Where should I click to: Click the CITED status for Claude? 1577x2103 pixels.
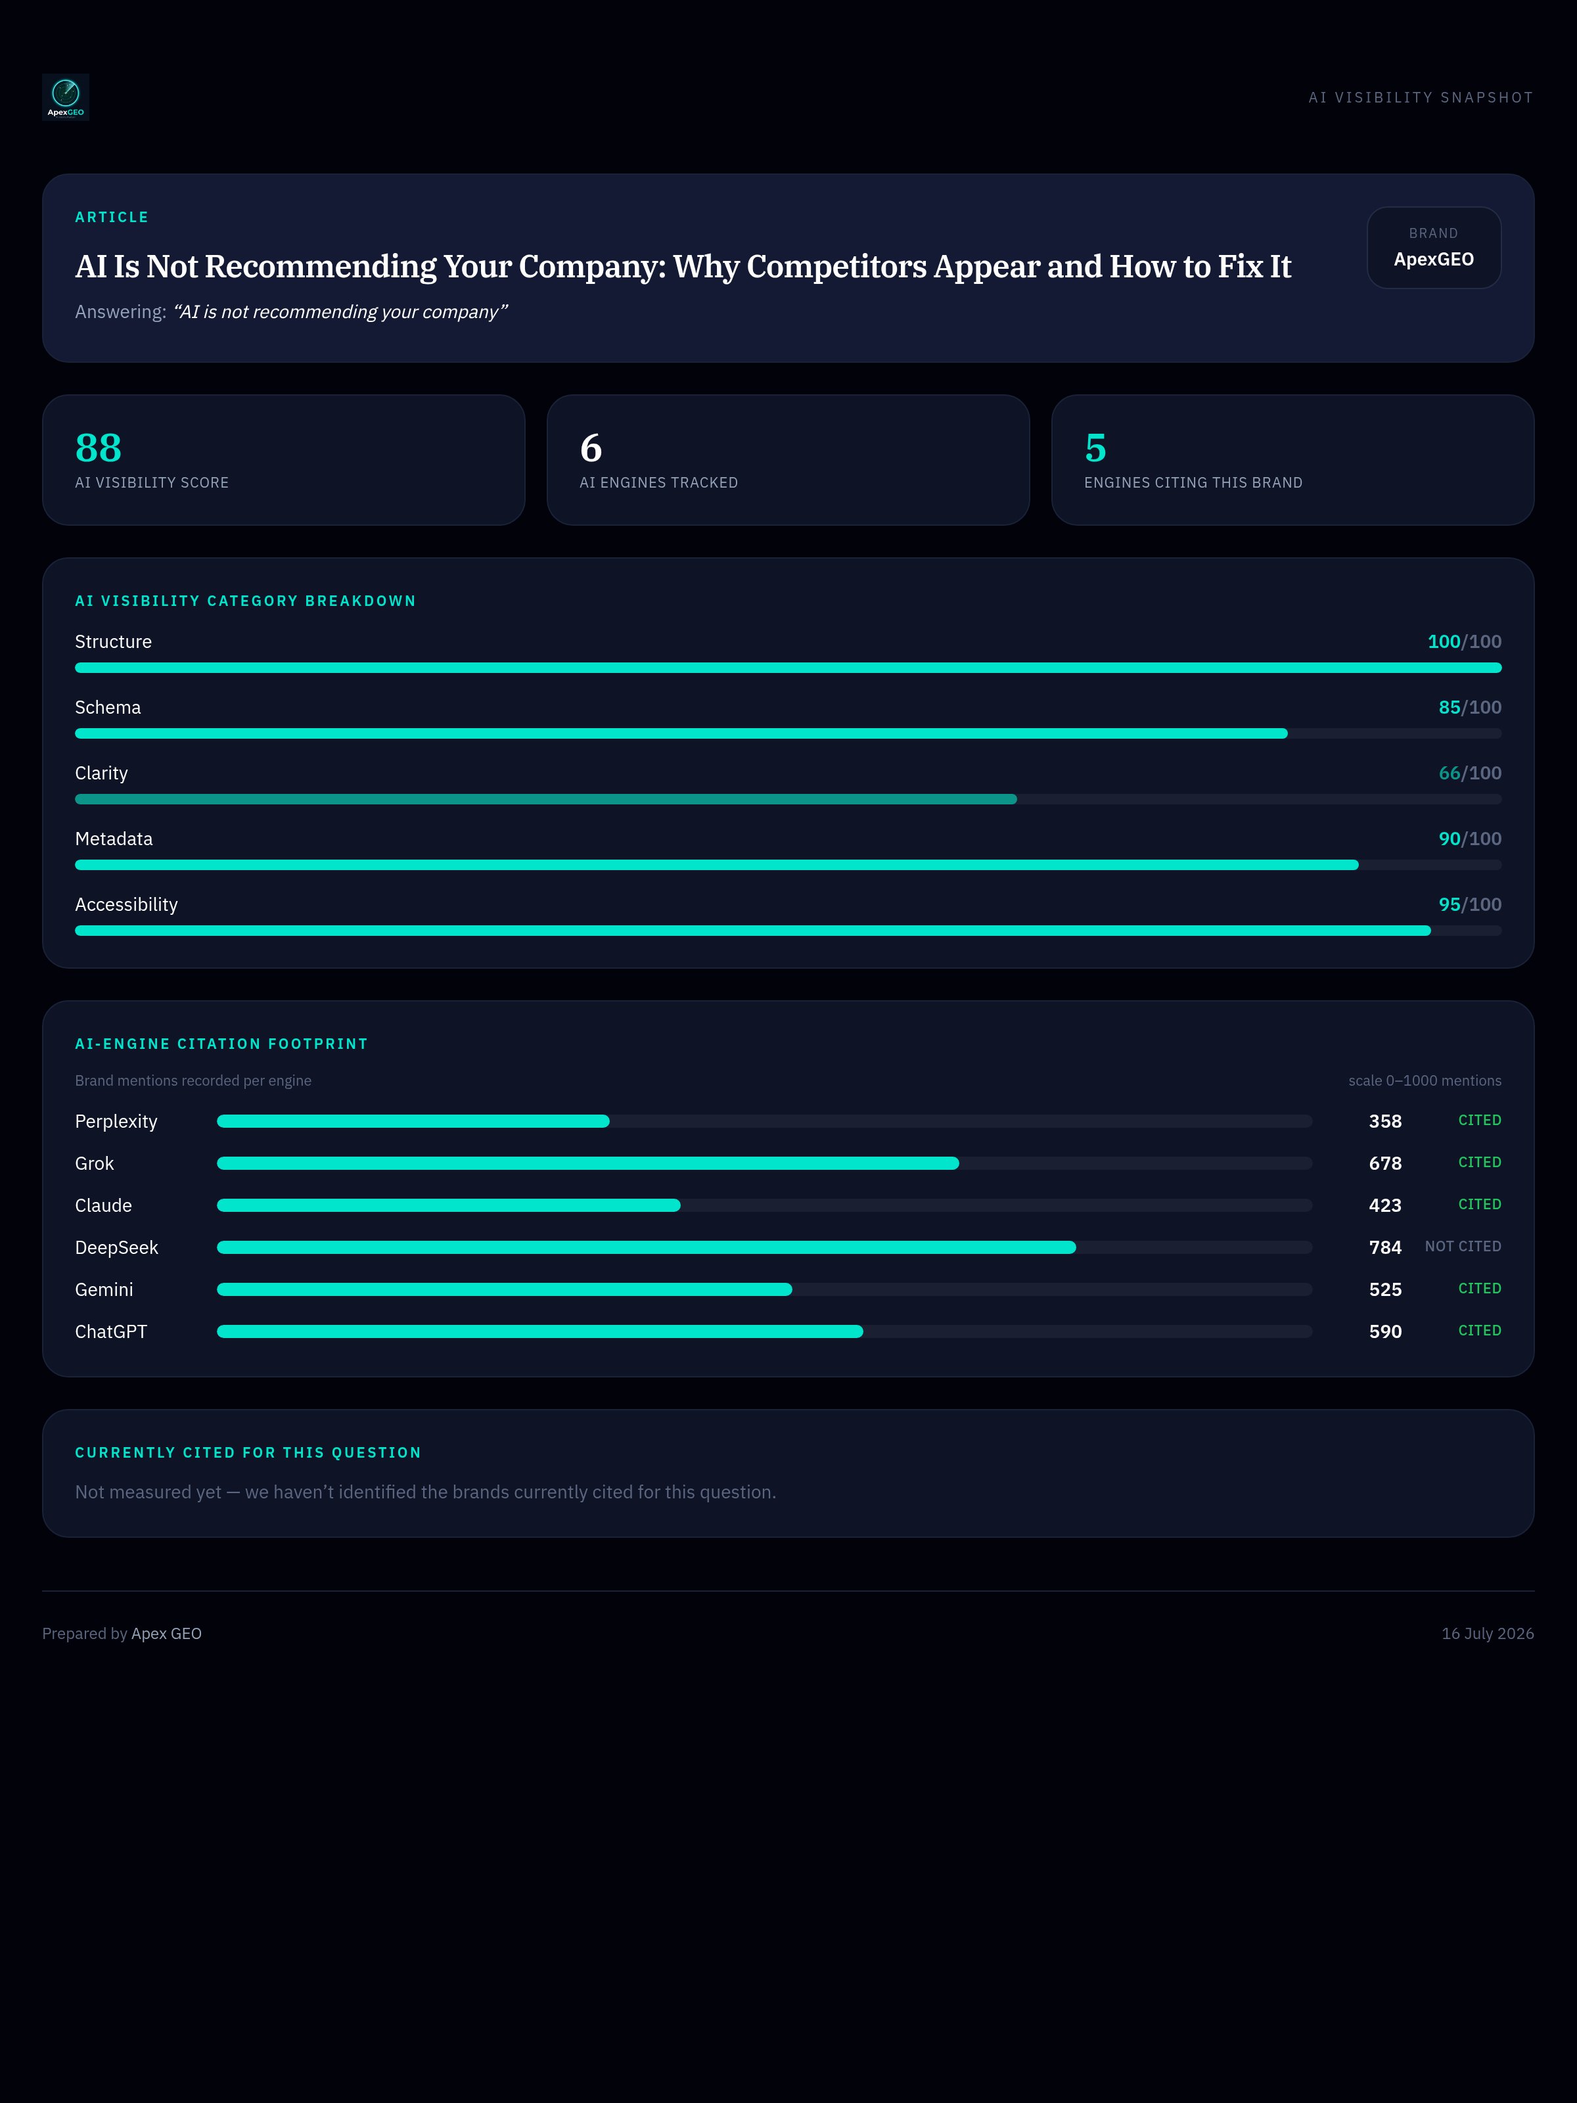[x=1479, y=1203]
